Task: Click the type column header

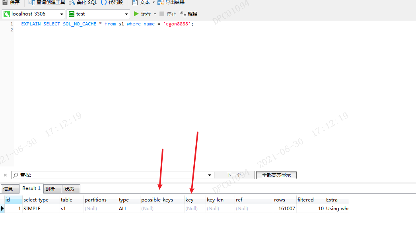Action: pos(129,200)
